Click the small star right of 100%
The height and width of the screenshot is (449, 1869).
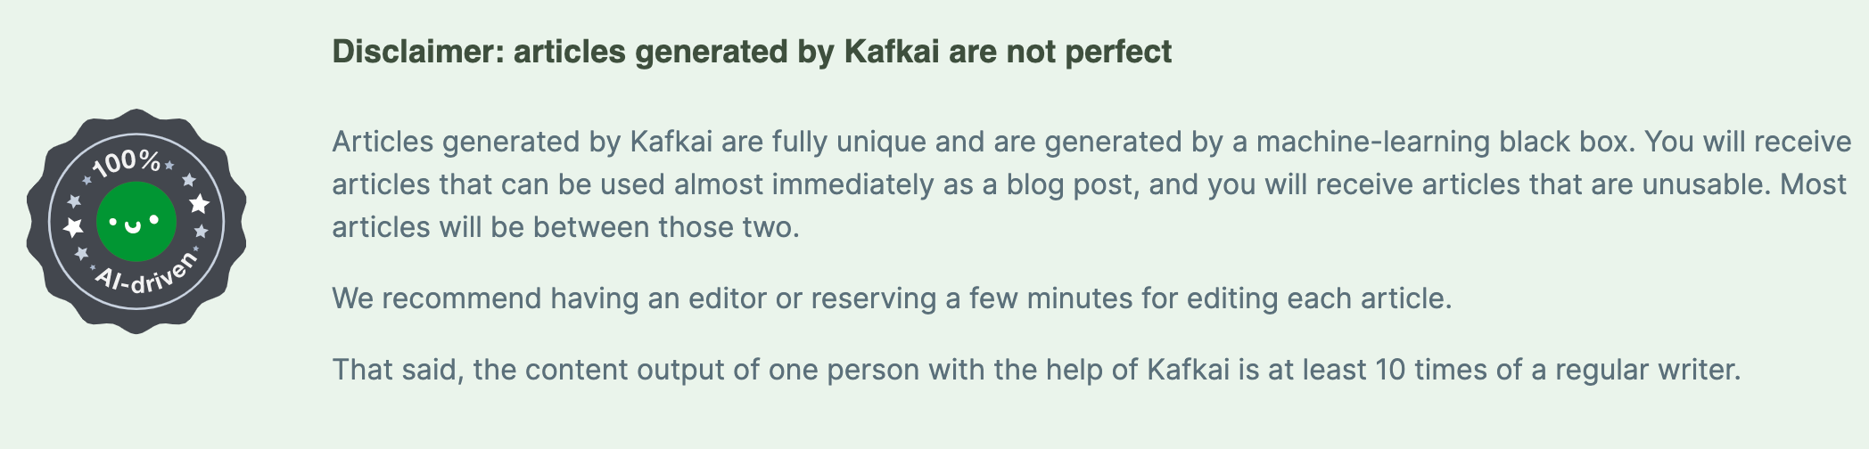pyautogui.click(x=169, y=166)
